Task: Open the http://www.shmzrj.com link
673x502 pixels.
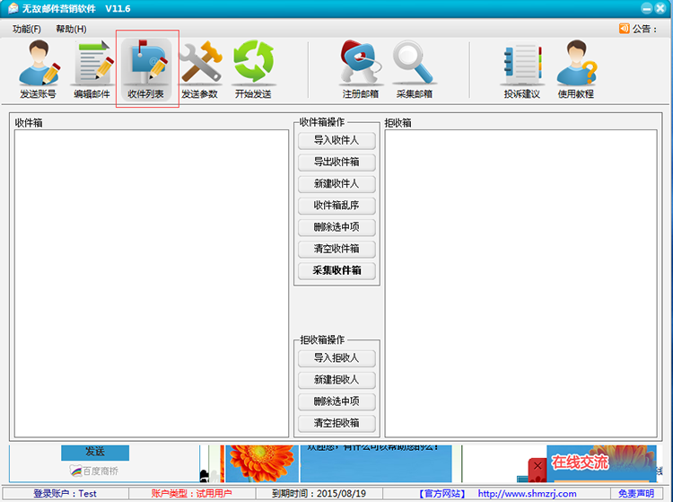Action: 527,494
